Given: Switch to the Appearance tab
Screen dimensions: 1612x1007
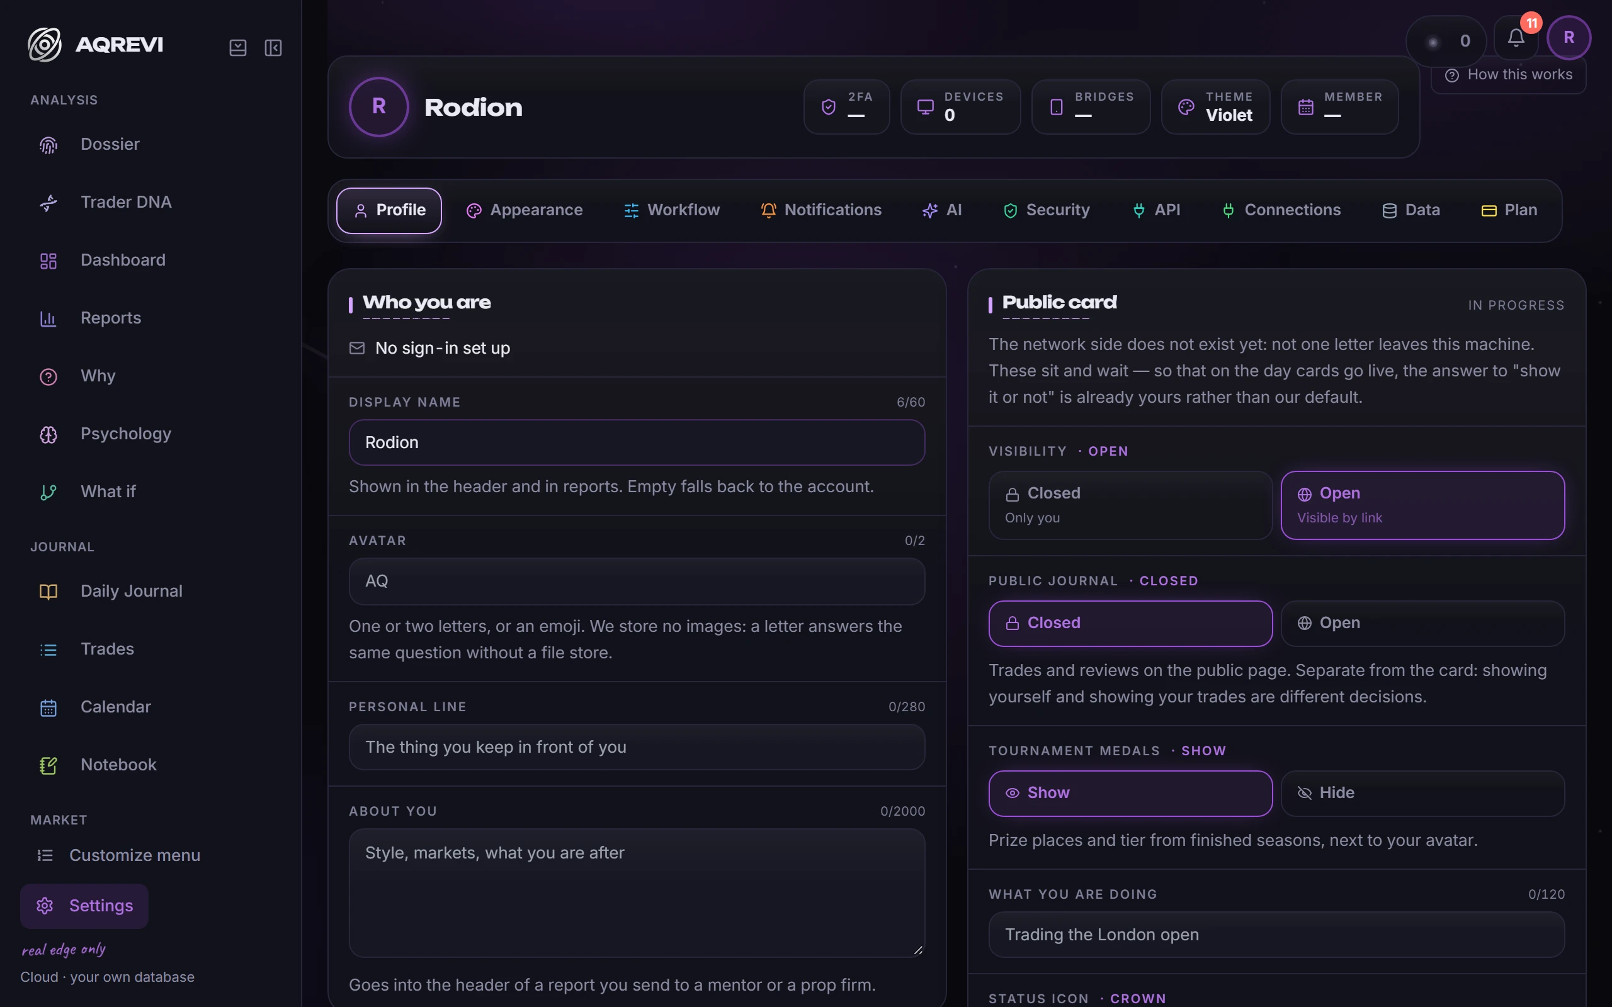Looking at the screenshot, I should pyautogui.click(x=525, y=210).
